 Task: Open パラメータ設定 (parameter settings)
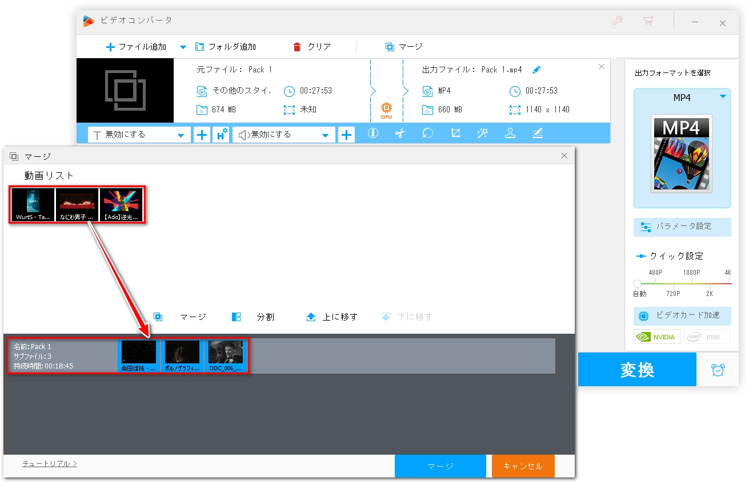point(682,227)
